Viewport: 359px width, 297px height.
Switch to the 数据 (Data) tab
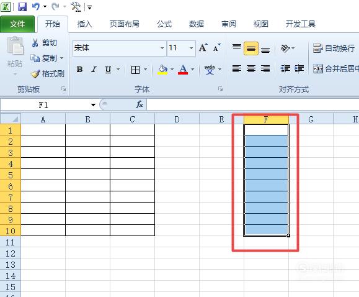tap(196, 24)
